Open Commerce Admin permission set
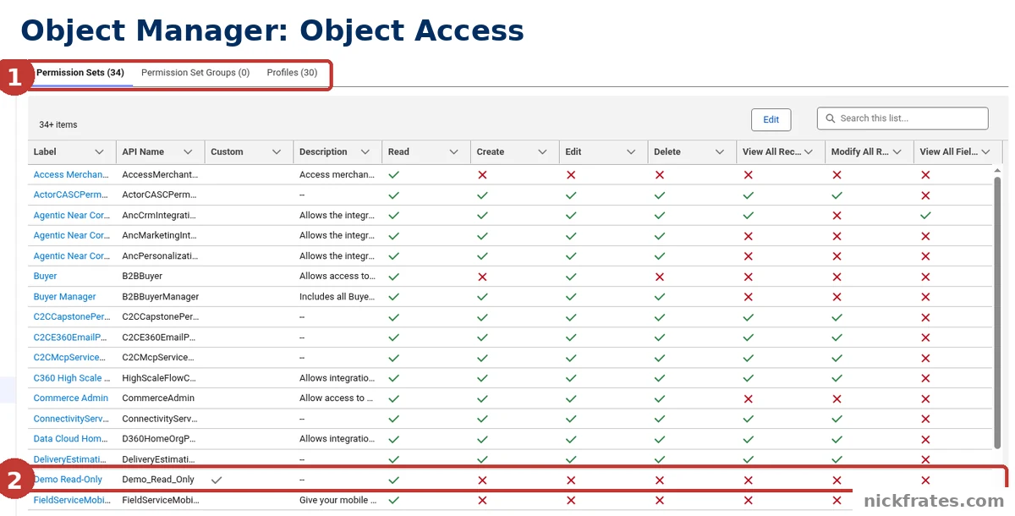 (71, 398)
